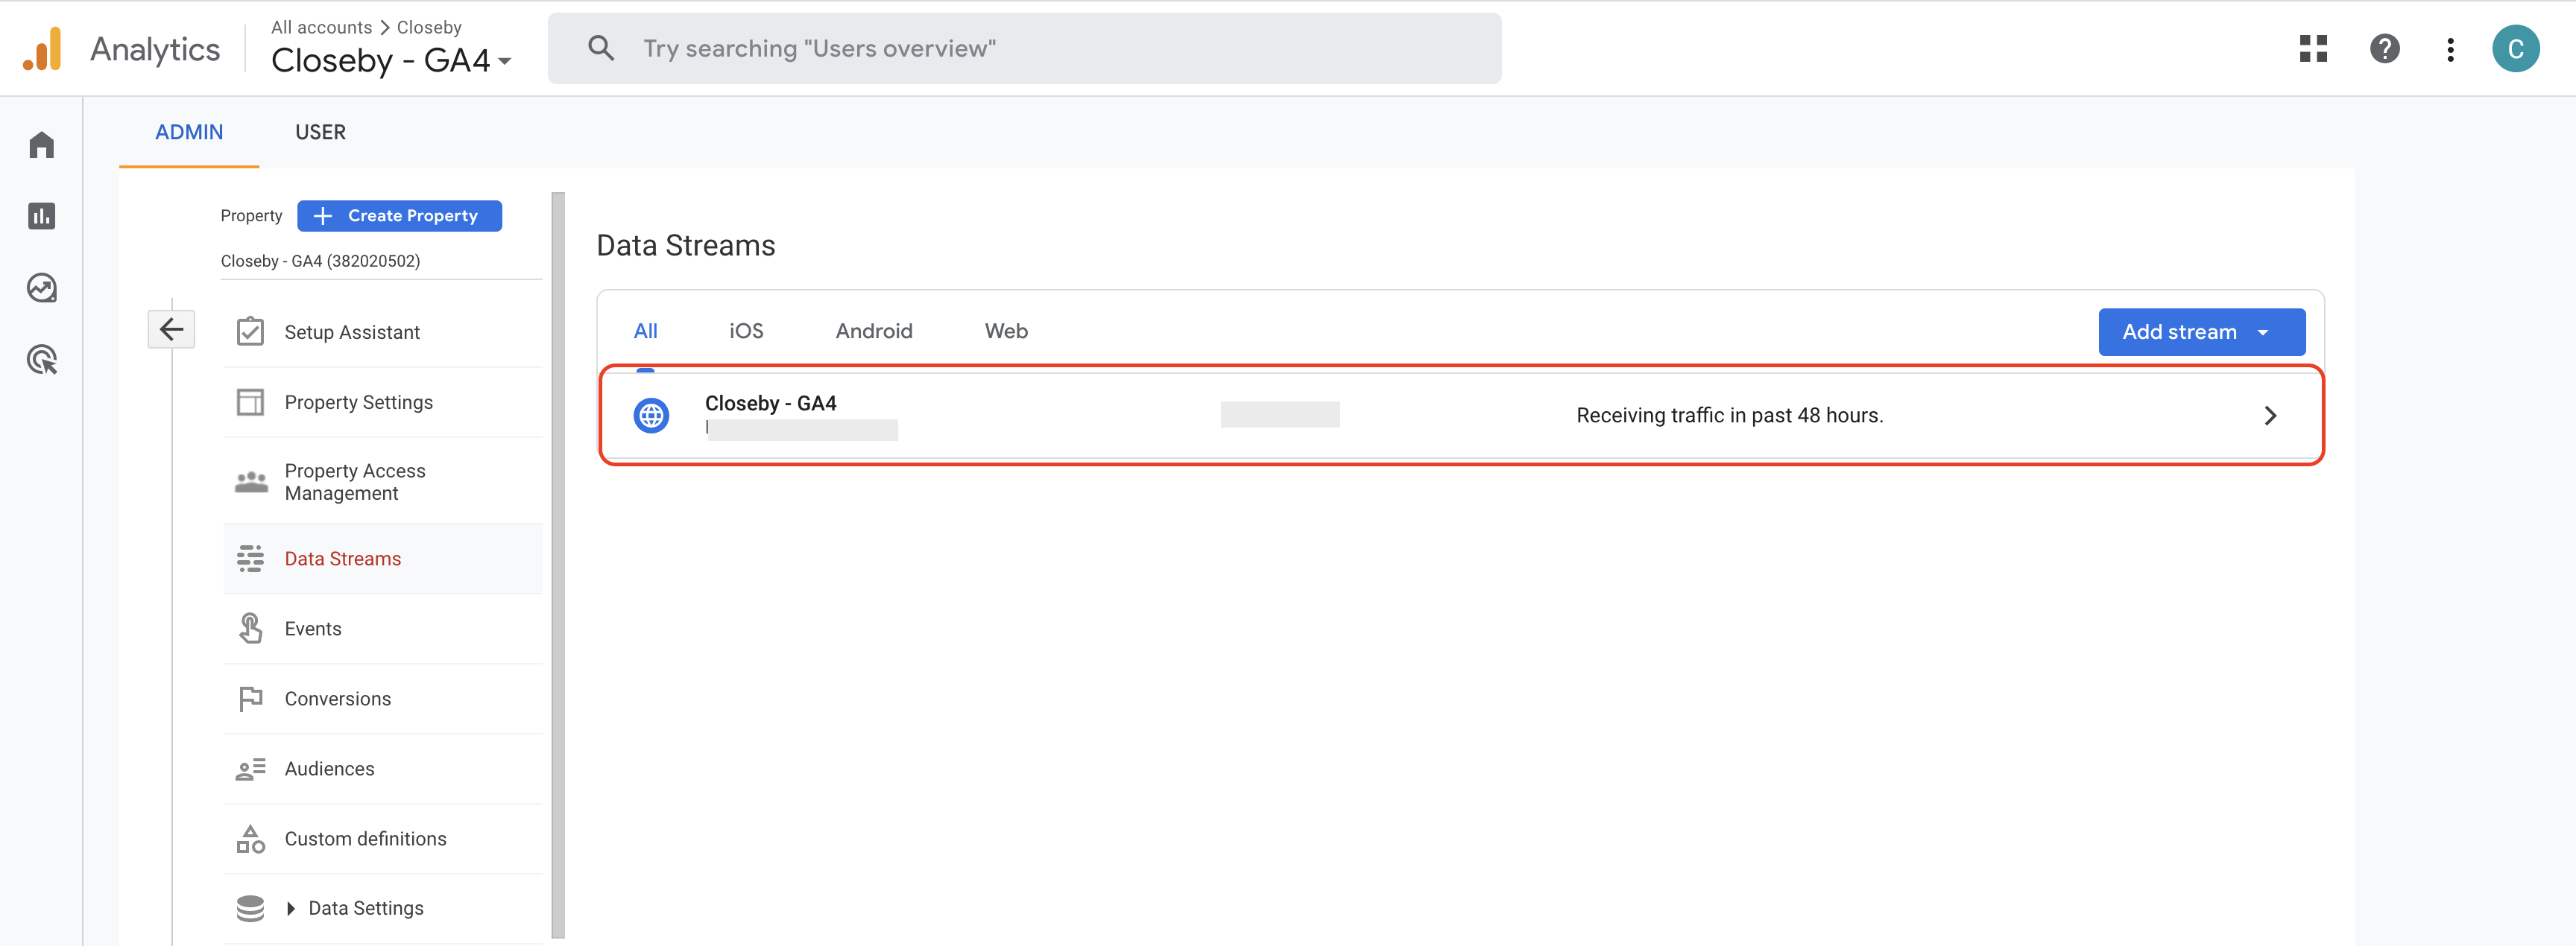Click the Create Property button
This screenshot has width=2576, height=946.
coord(399,216)
